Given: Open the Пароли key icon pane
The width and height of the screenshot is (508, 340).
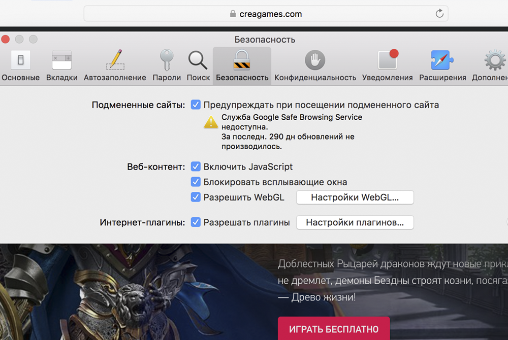Looking at the screenshot, I should pos(167,60).
